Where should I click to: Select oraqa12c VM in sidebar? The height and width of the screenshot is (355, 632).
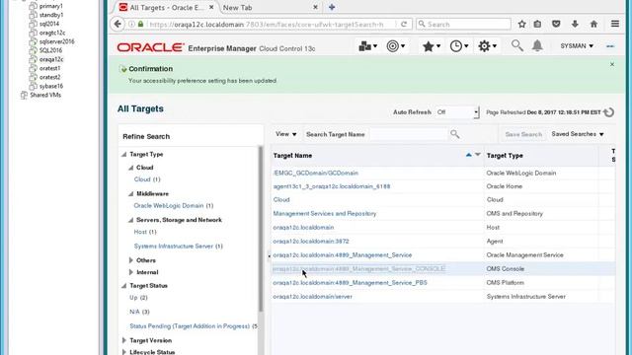51,59
